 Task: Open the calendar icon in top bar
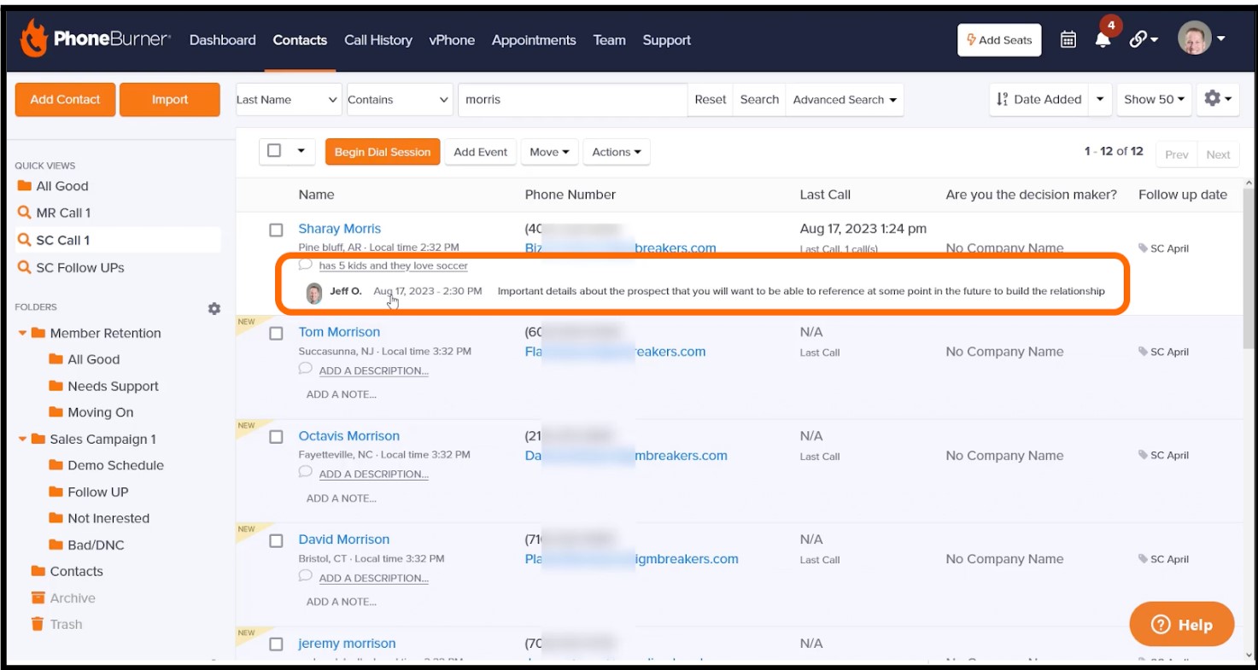click(x=1068, y=39)
